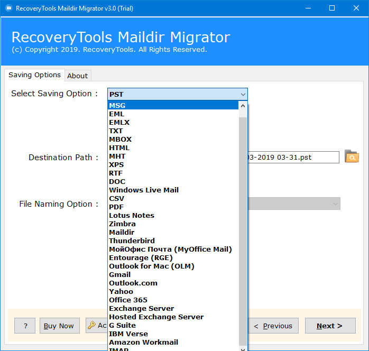Click the dropdown list scrollbar track
Screen dimensions: 369x351
pos(243,230)
